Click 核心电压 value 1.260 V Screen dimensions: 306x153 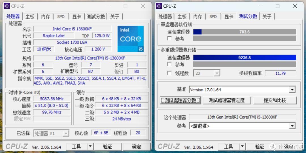pyautogui.click(x=98, y=49)
